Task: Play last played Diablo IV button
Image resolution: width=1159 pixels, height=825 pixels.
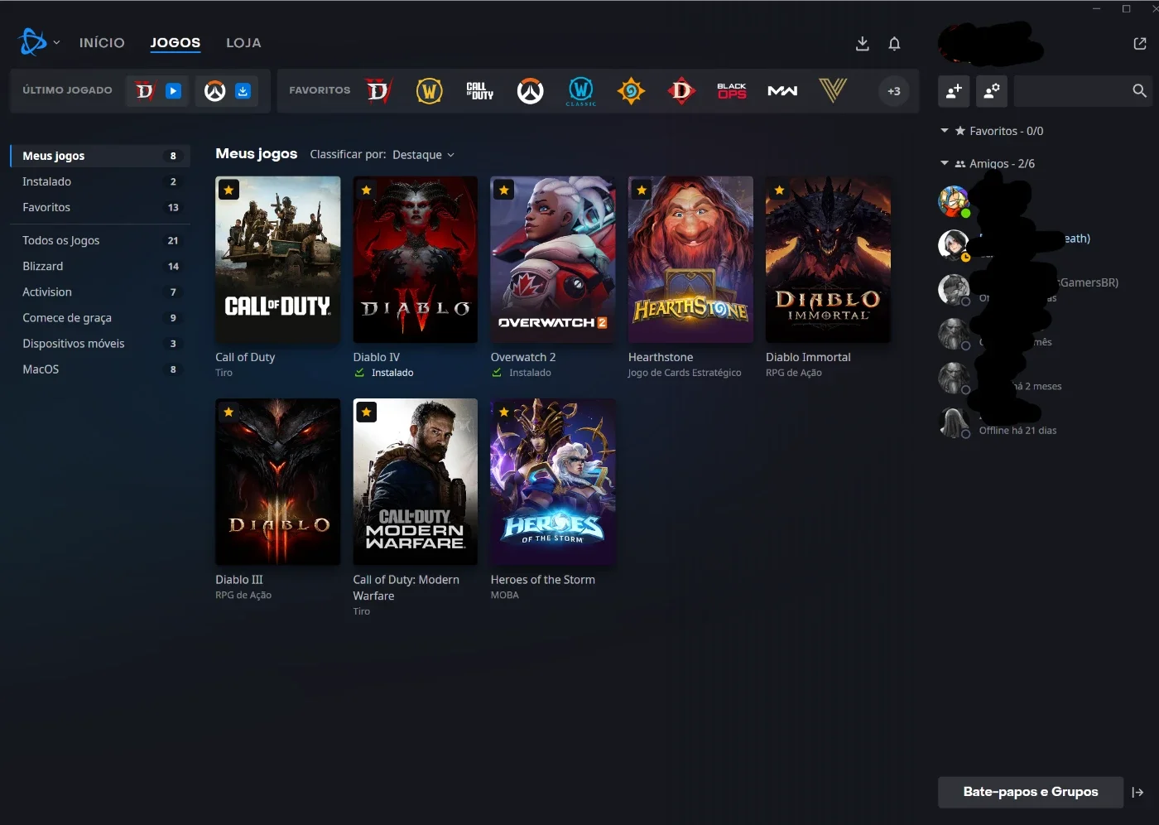Action: pos(173,91)
